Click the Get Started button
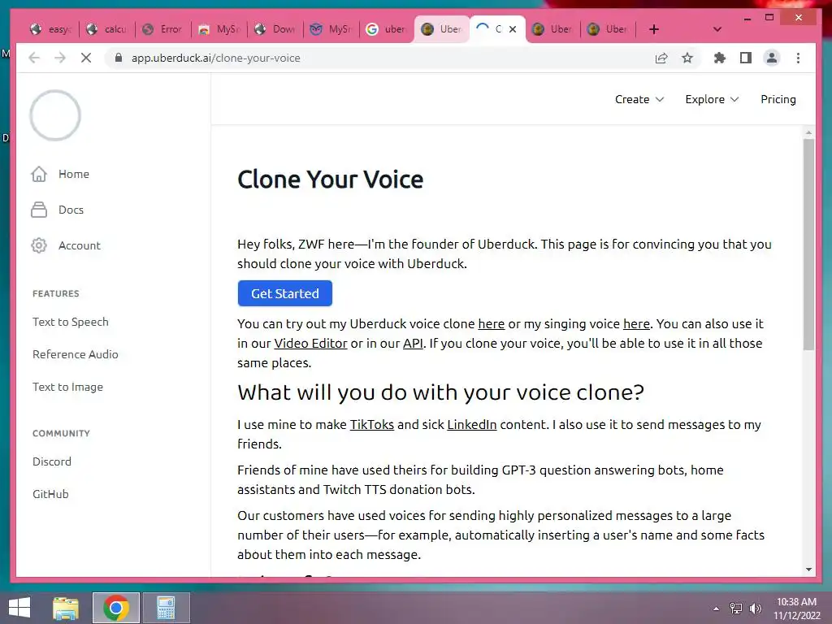Viewport: 832px width, 624px height. pyautogui.click(x=285, y=293)
